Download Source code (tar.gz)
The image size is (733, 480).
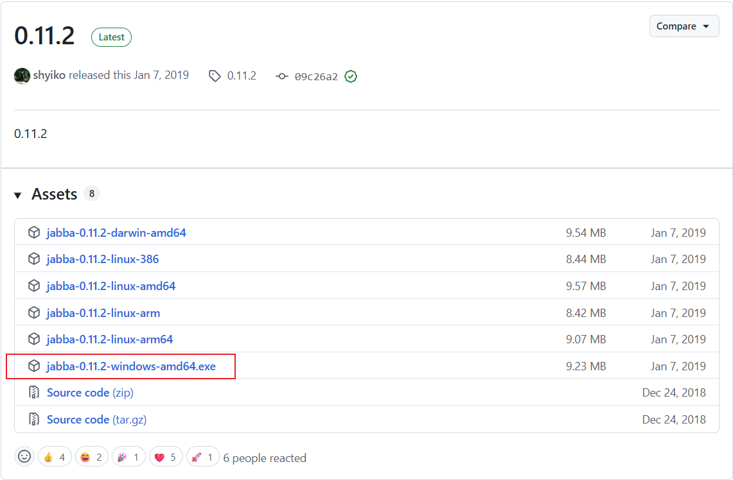[97, 419]
